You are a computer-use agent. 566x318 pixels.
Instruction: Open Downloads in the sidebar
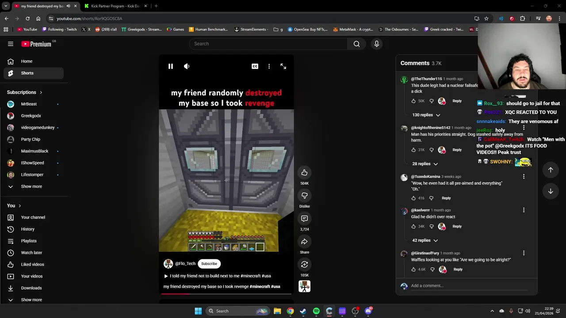[x=34, y=288]
